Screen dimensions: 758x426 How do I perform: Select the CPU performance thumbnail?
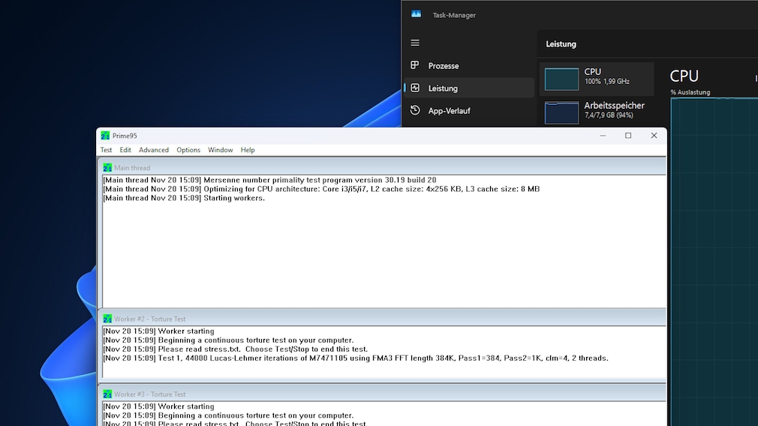[561, 79]
